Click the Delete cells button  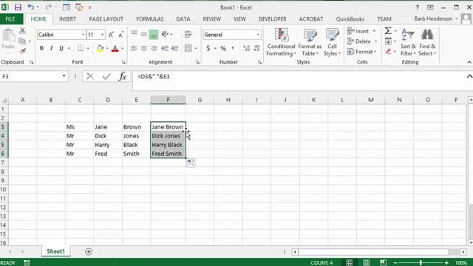(362, 41)
